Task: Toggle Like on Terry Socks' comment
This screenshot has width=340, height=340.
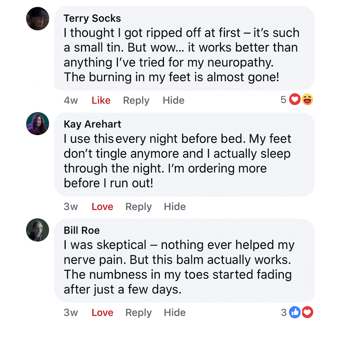Action: pos(101,100)
